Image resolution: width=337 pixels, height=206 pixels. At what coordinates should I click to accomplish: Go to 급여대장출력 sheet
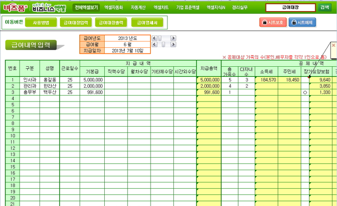point(111,23)
